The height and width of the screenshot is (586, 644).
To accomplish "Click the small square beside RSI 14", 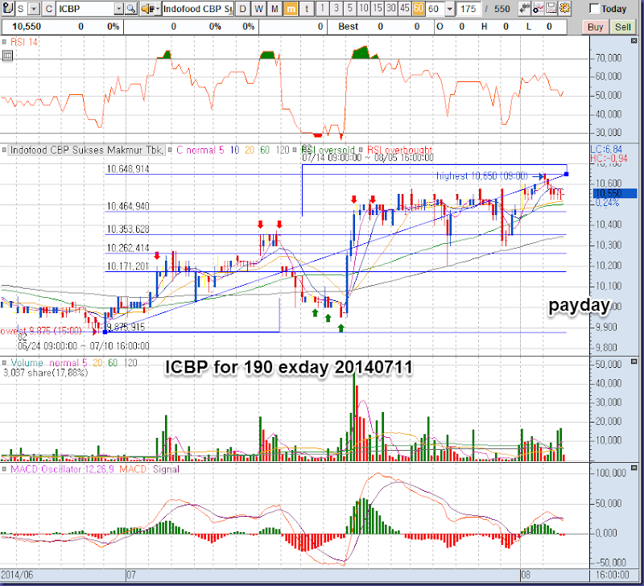I will [x=4, y=42].
